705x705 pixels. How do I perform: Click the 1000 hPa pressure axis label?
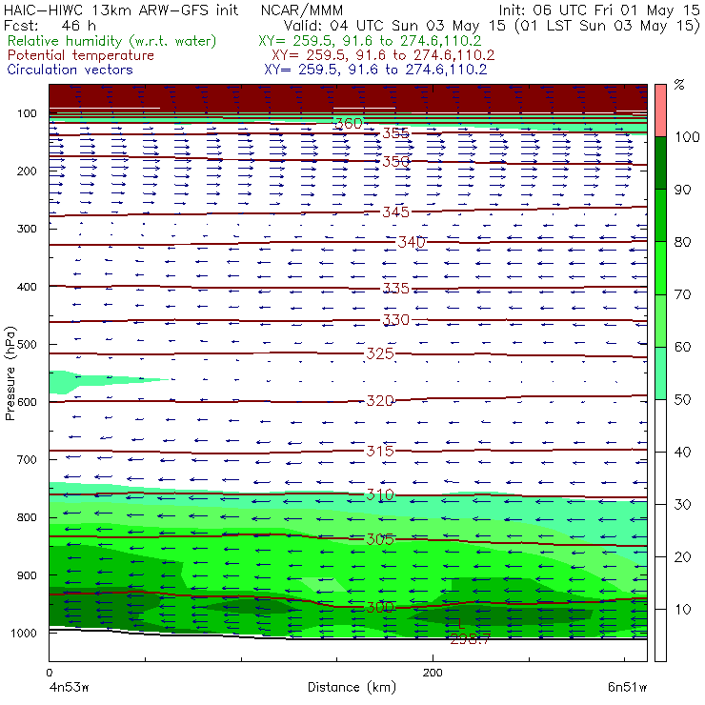24,633
